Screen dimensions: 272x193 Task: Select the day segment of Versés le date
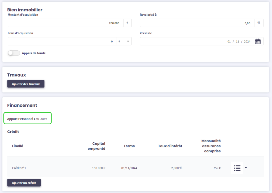pos(229,42)
